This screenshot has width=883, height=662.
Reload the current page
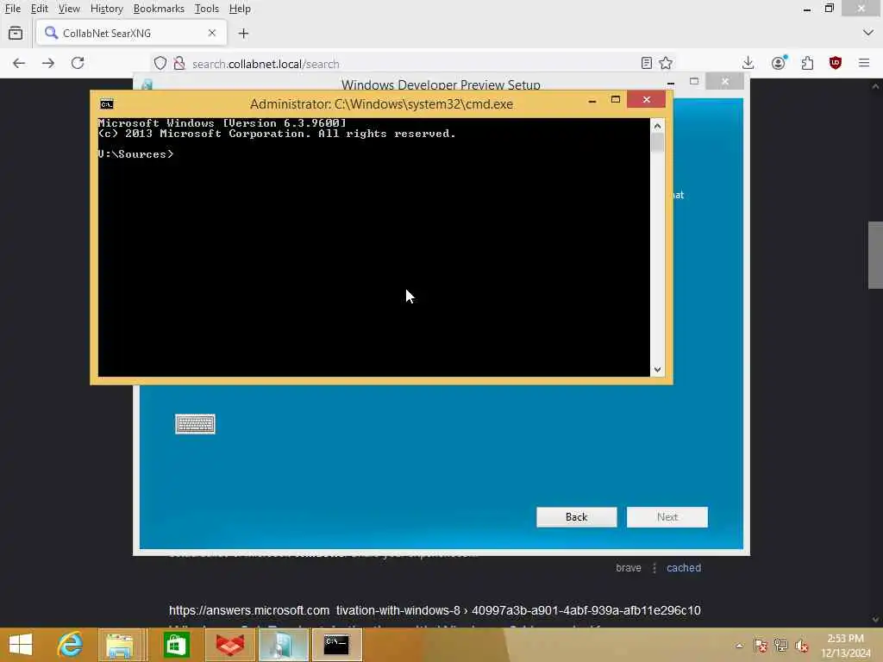(78, 63)
